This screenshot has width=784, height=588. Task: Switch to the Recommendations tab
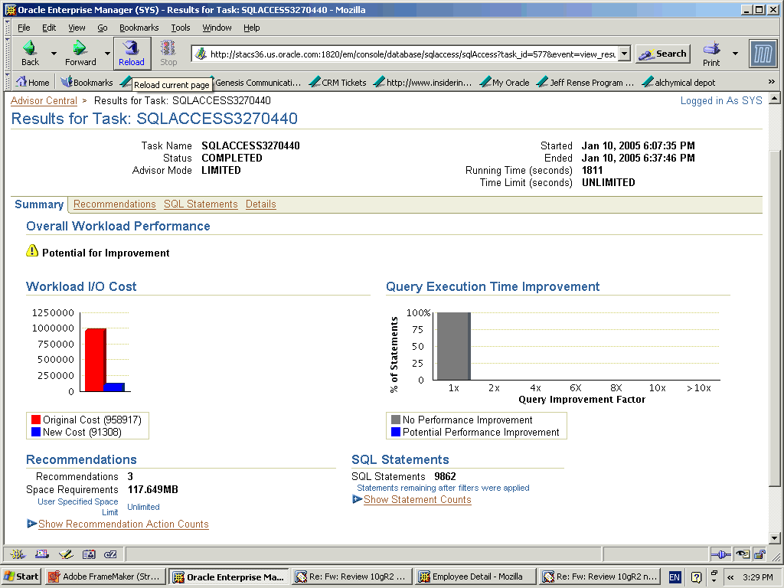tap(114, 204)
